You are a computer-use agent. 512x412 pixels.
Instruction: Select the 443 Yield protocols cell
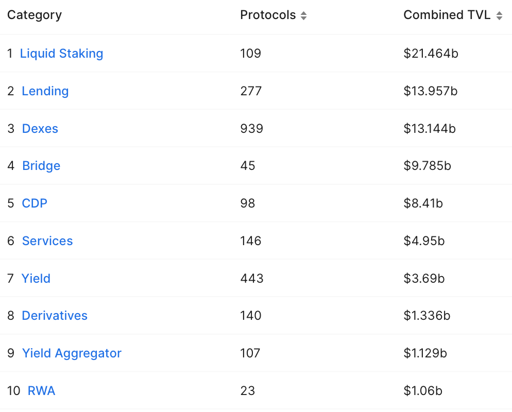pyautogui.click(x=251, y=279)
